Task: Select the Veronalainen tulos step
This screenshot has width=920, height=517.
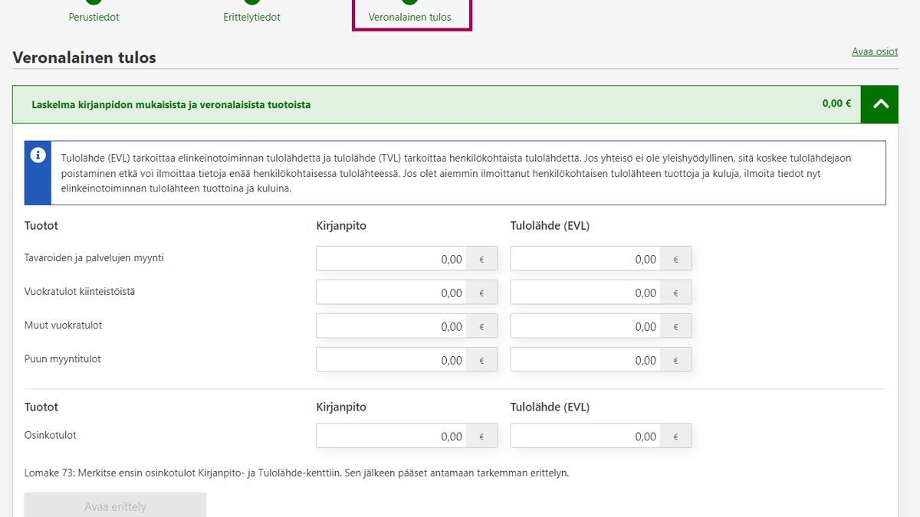Action: pos(410,16)
